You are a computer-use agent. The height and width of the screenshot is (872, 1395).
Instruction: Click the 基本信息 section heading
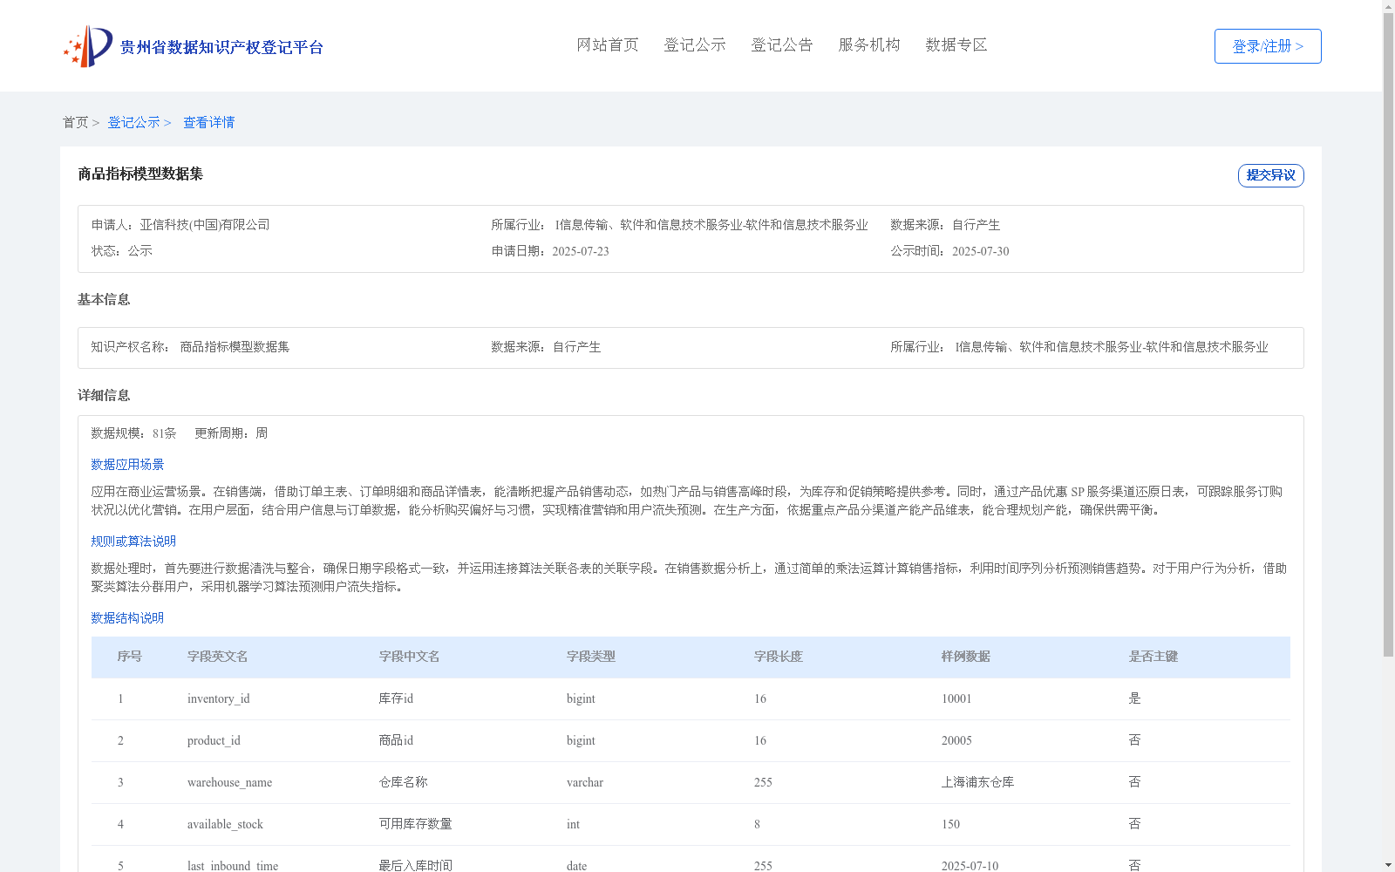pos(104,300)
